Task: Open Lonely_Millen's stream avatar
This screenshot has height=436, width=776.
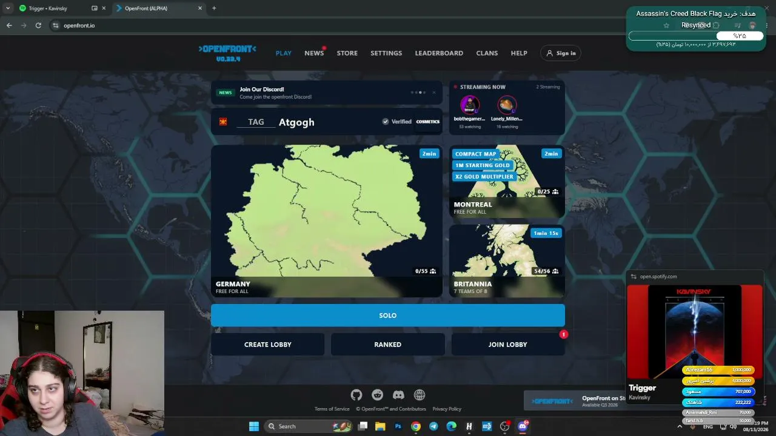Action: click(507, 105)
